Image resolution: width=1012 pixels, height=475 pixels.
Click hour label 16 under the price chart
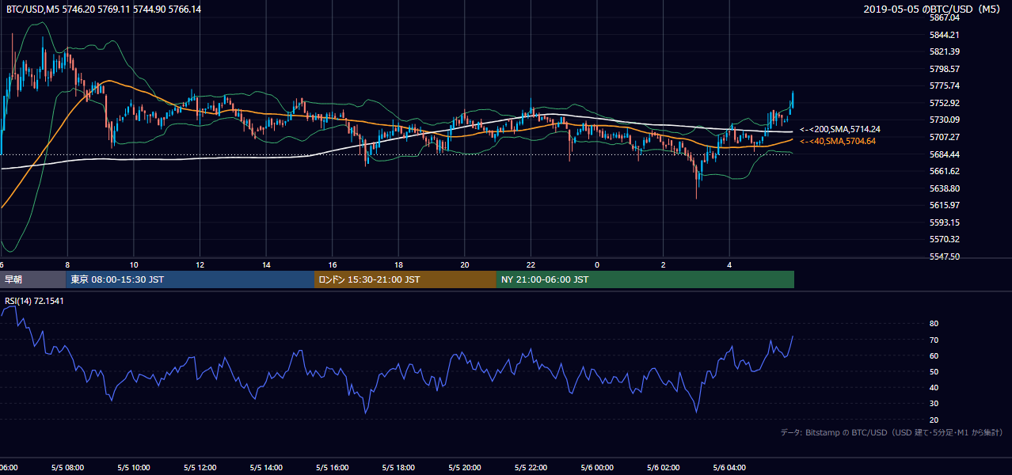[x=333, y=264]
